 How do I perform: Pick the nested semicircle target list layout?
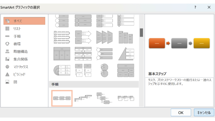pos(62,70)
